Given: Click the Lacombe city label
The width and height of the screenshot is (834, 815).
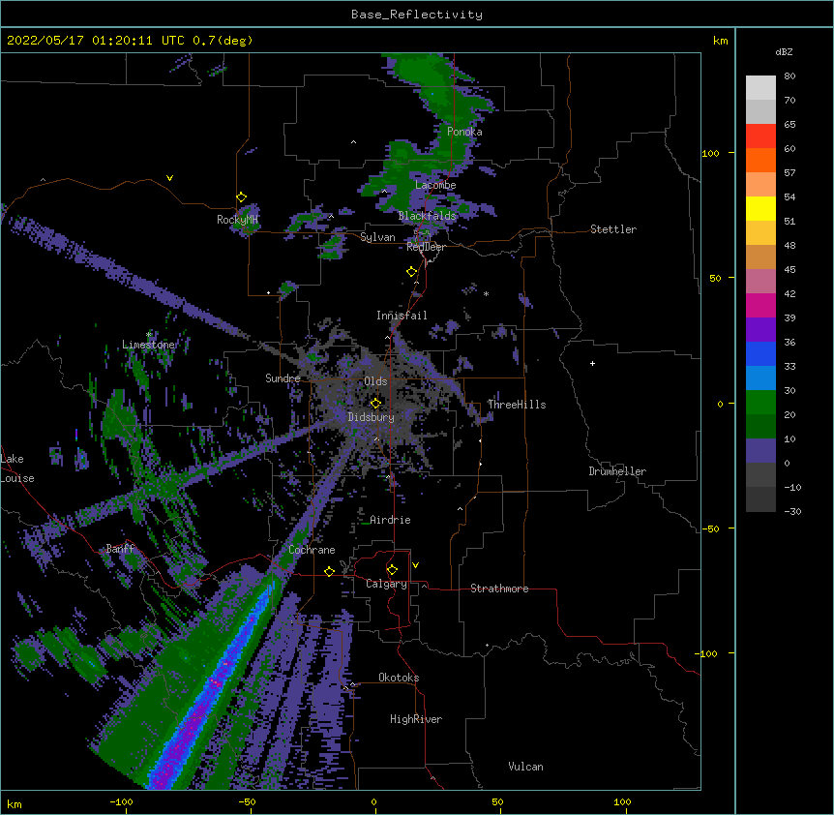Looking at the screenshot, I should 435,185.
